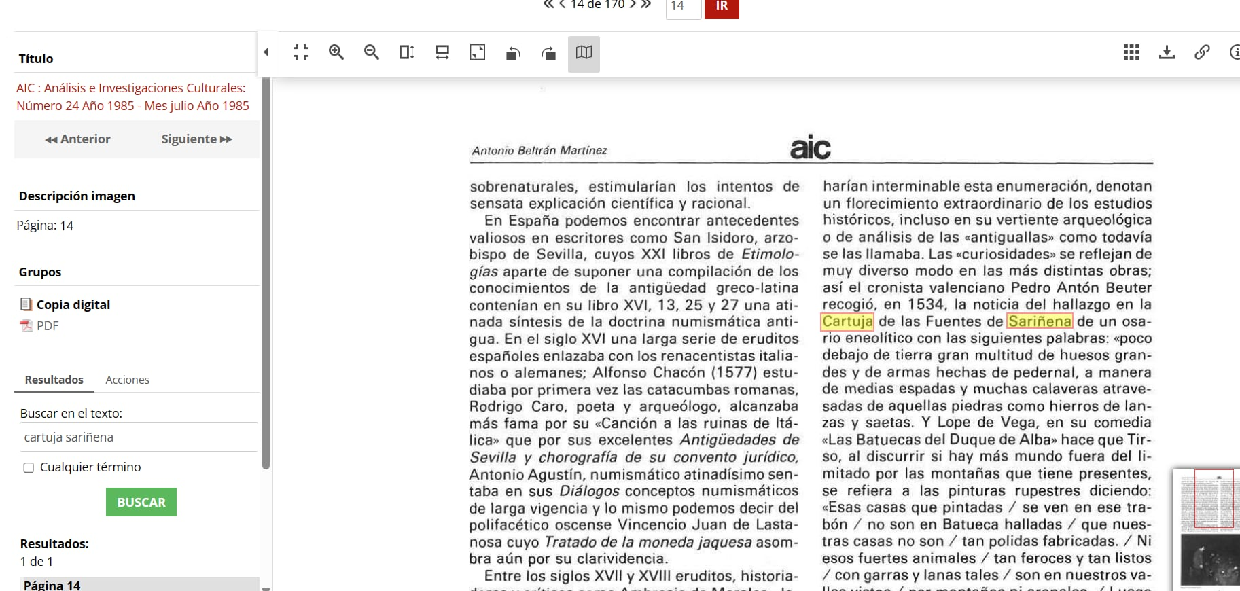
Task: Click the Buscar en el texto field
Action: coord(139,437)
